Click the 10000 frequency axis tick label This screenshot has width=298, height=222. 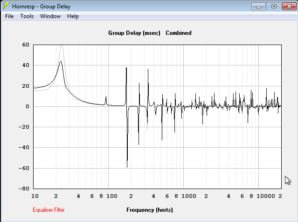tap(266, 196)
